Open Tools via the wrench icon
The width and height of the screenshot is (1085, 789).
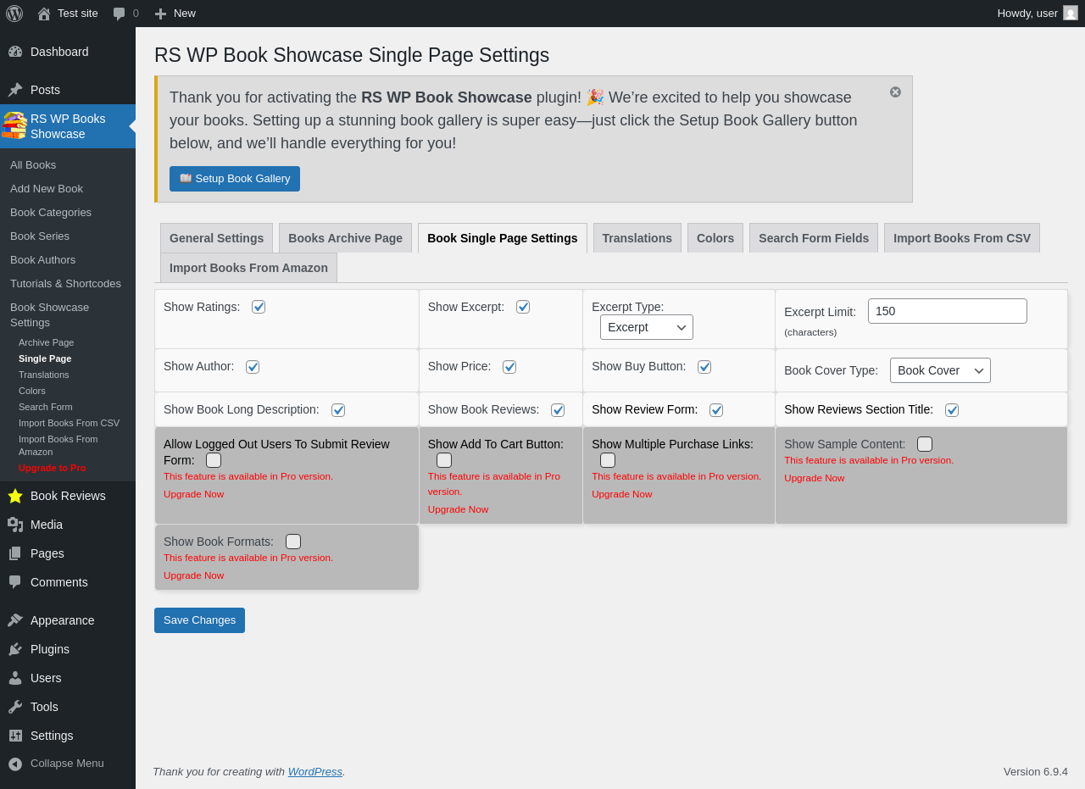pyautogui.click(x=15, y=707)
